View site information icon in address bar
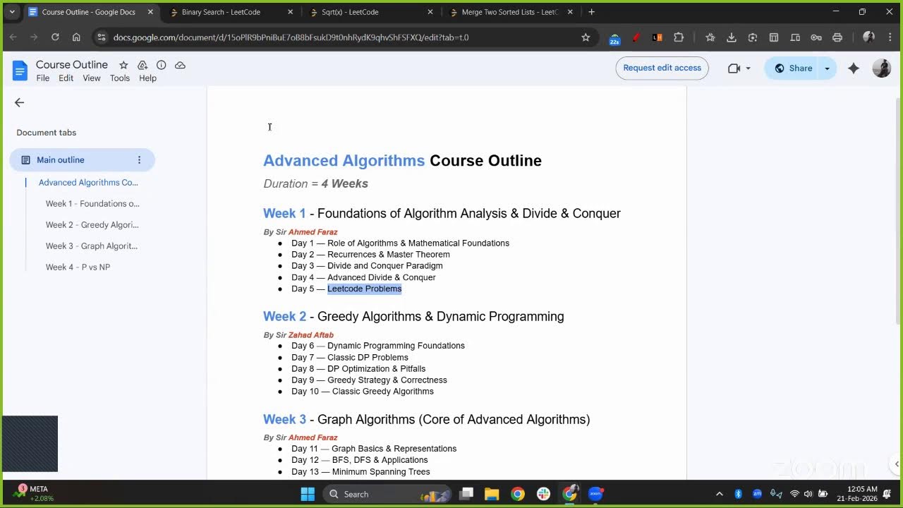This screenshot has width=903, height=508. click(102, 37)
